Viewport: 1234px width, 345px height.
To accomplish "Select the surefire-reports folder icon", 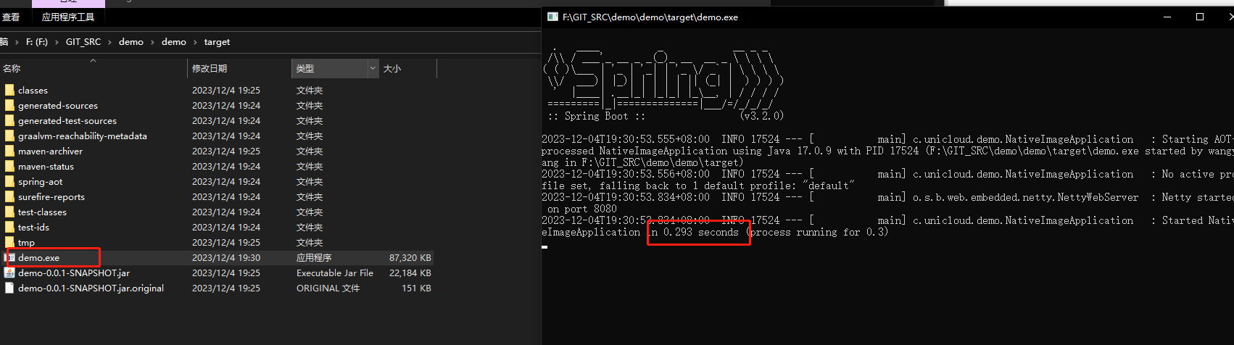I will 9,196.
